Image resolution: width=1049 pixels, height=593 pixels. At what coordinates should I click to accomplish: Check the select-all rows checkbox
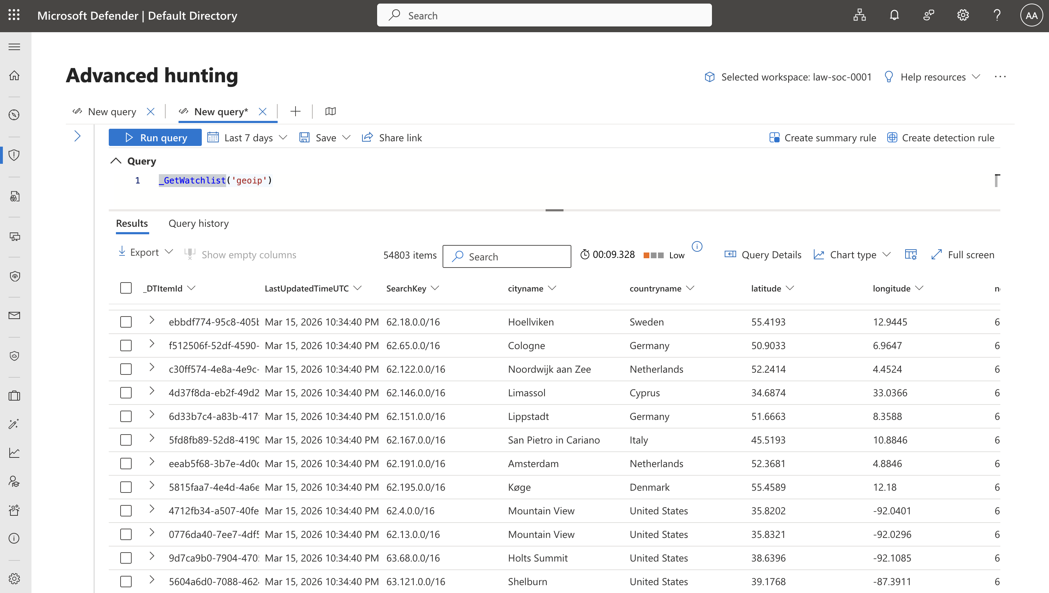[x=126, y=288]
